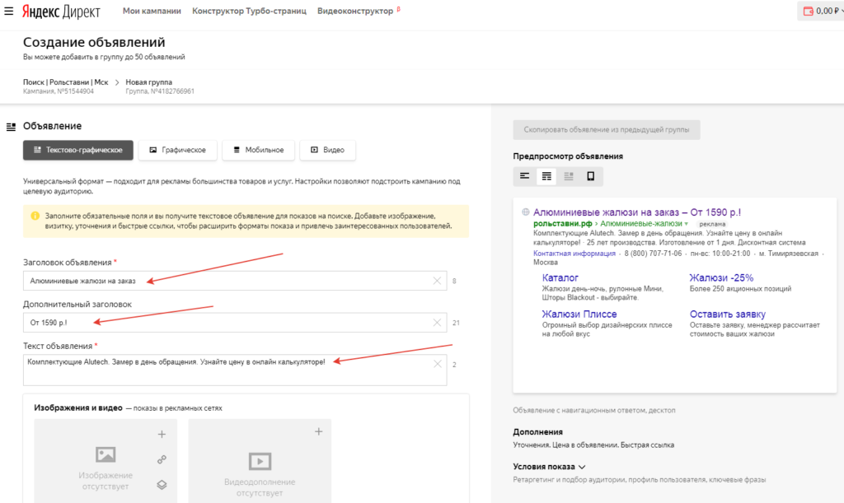Select Мобильное ad type tab

[258, 150]
